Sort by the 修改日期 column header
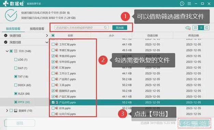Image resolution: width=214 pixels, height=130 pixels. pyautogui.click(x=193, y=35)
